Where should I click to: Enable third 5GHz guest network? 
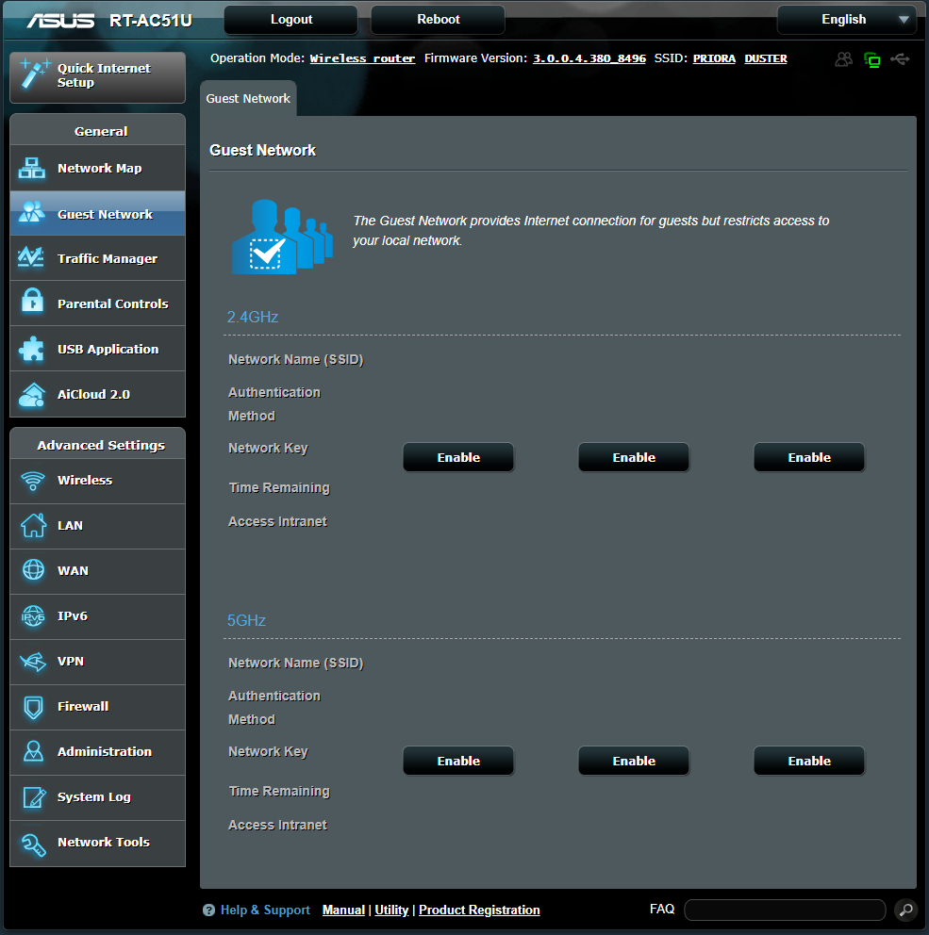pyautogui.click(x=809, y=761)
